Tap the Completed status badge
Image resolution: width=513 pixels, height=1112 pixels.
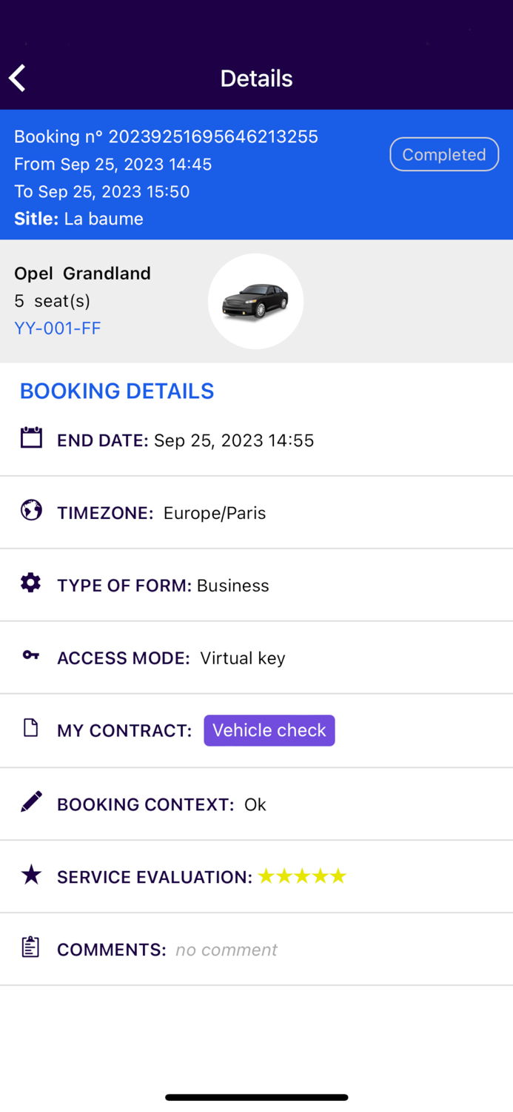[444, 154]
